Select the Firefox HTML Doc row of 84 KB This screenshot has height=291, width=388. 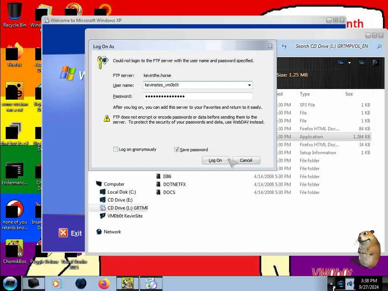[324, 129]
